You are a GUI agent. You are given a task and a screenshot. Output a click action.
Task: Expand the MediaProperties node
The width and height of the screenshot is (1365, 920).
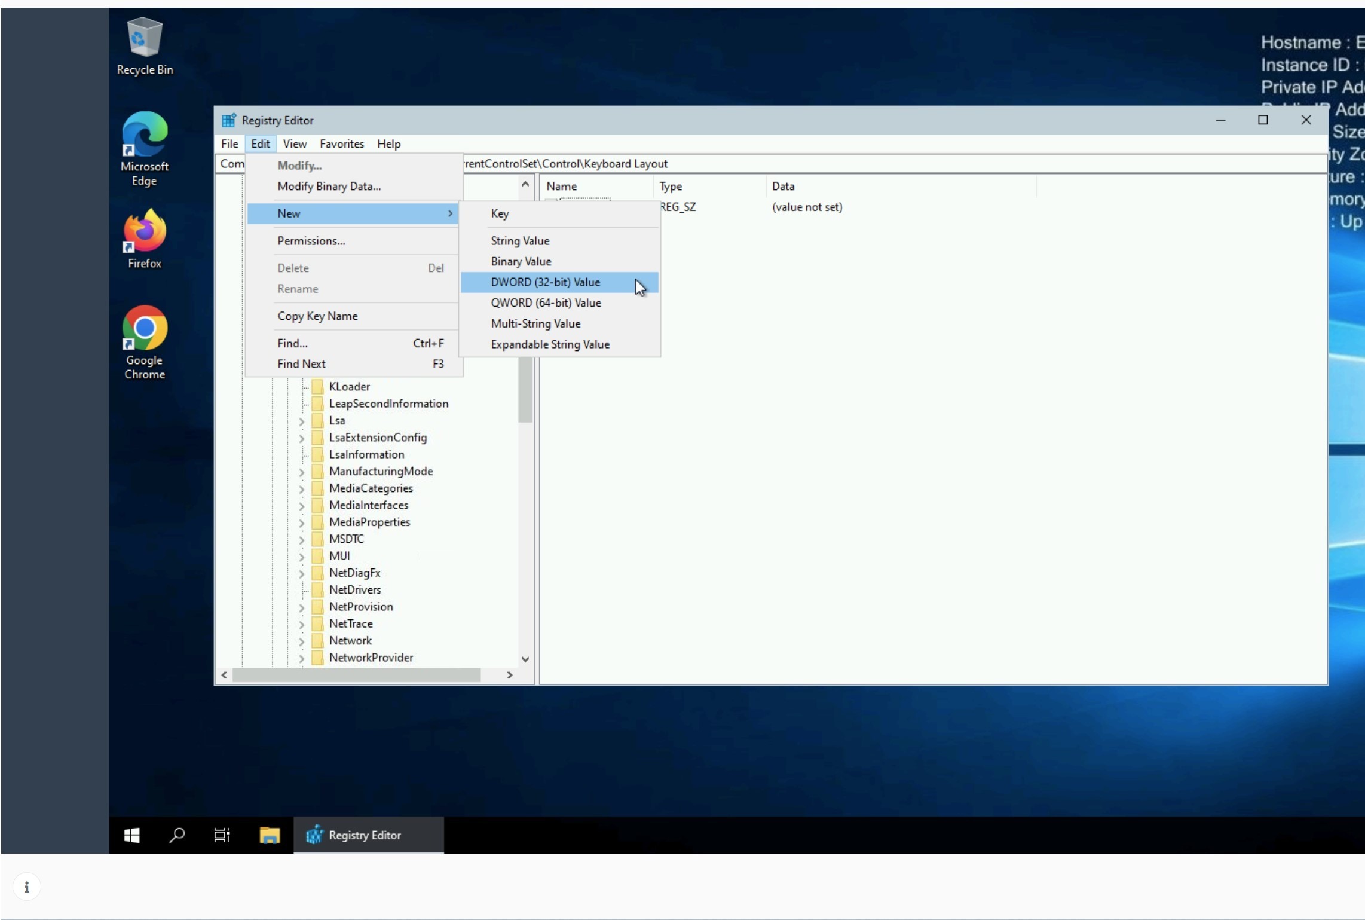click(301, 523)
